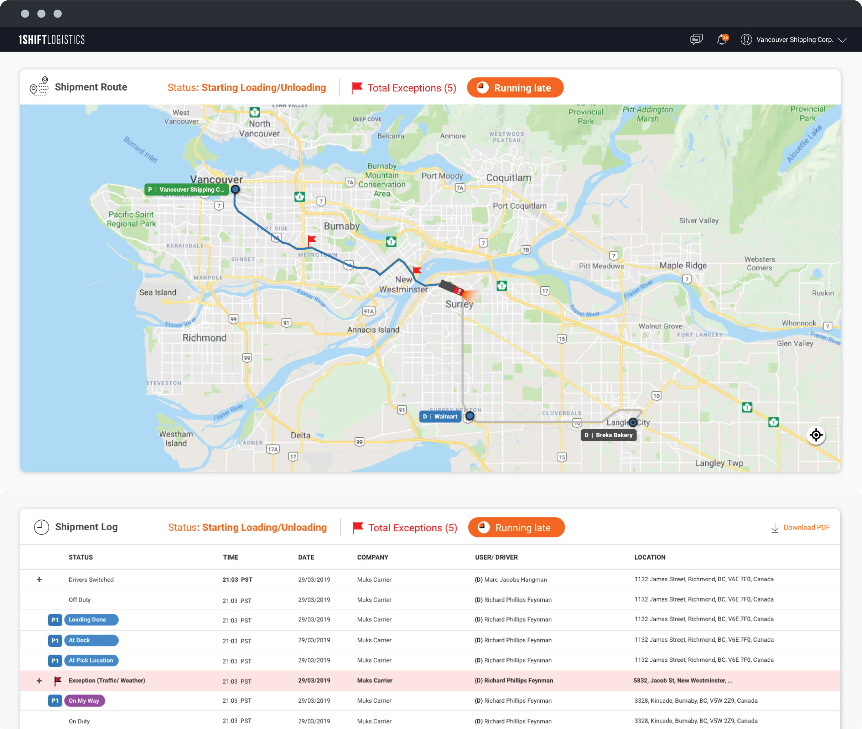The image size is (862, 729).
Task: Click the pickup point marker in Vancouver
Action: (235, 189)
